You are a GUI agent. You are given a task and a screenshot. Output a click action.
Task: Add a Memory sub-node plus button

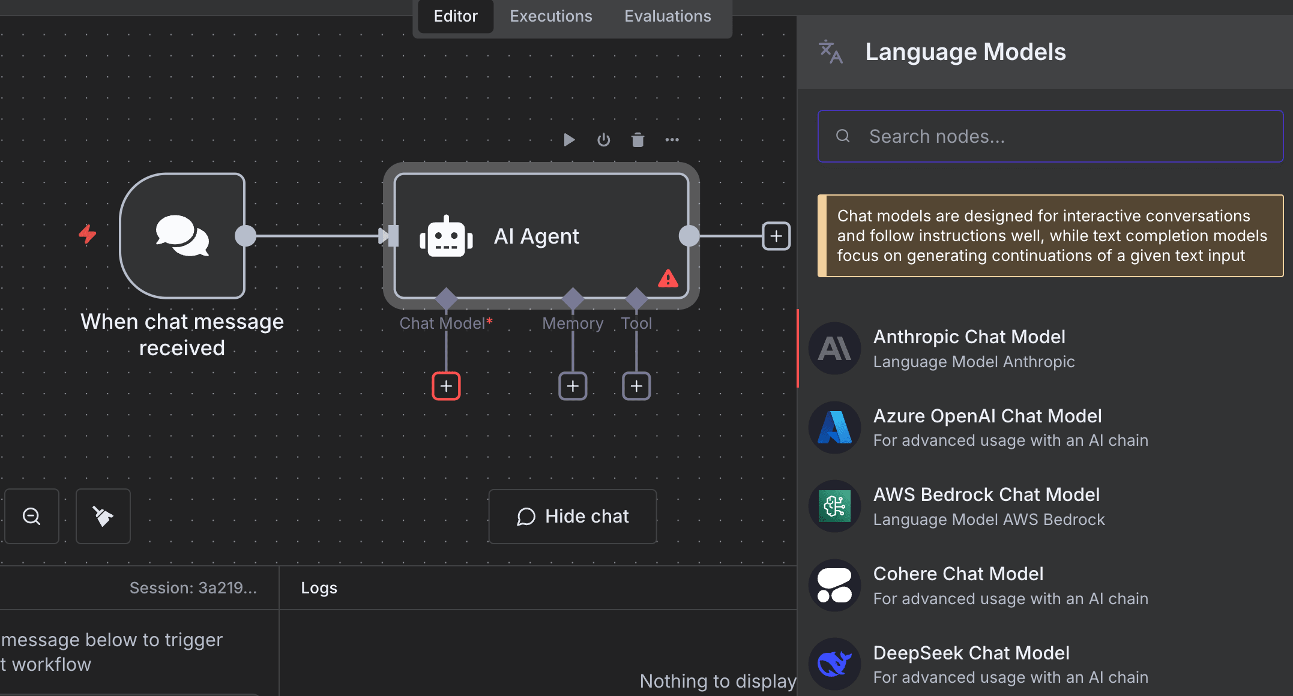pyautogui.click(x=573, y=386)
